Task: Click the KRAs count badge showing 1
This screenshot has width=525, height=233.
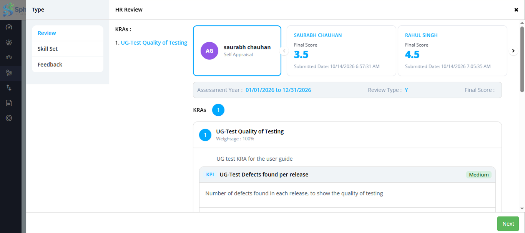Action: 218,110
